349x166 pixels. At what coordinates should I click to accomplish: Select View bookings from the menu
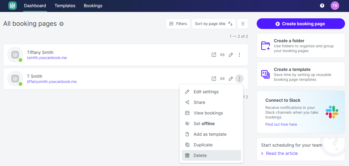pos(211,113)
